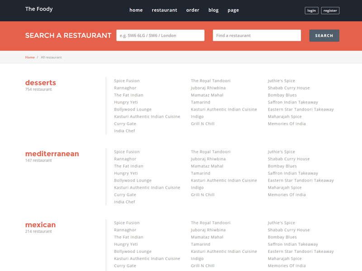The width and height of the screenshot is (362, 271).
Task: Click the login button
Action: coord(311,10)
